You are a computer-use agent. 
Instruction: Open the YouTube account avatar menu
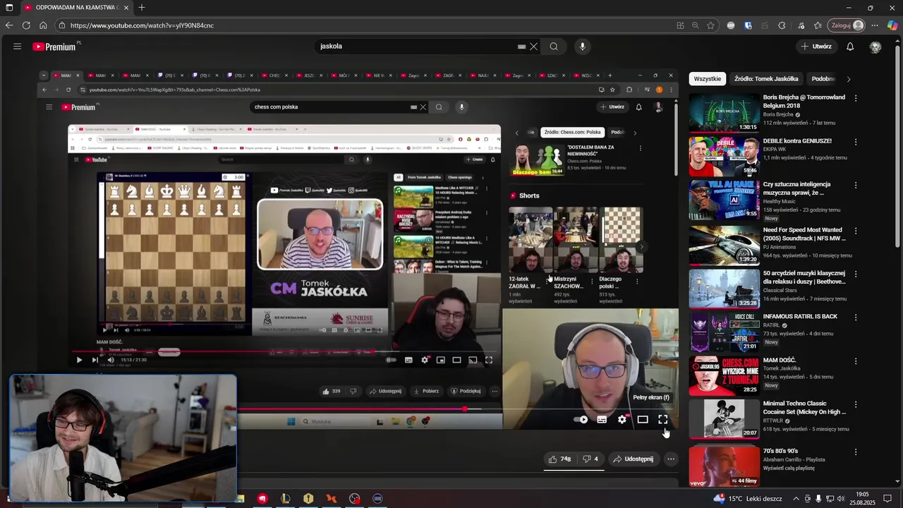(875, 47)
